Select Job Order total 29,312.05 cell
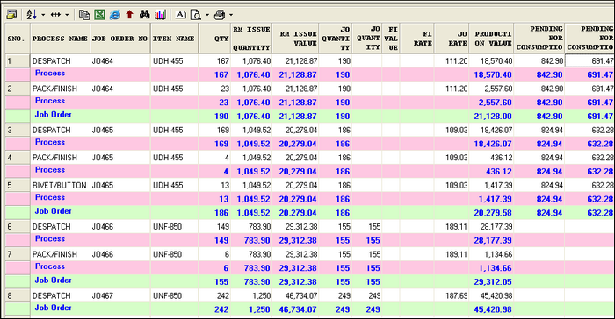 pyautogui.click(x=491, y=282)
